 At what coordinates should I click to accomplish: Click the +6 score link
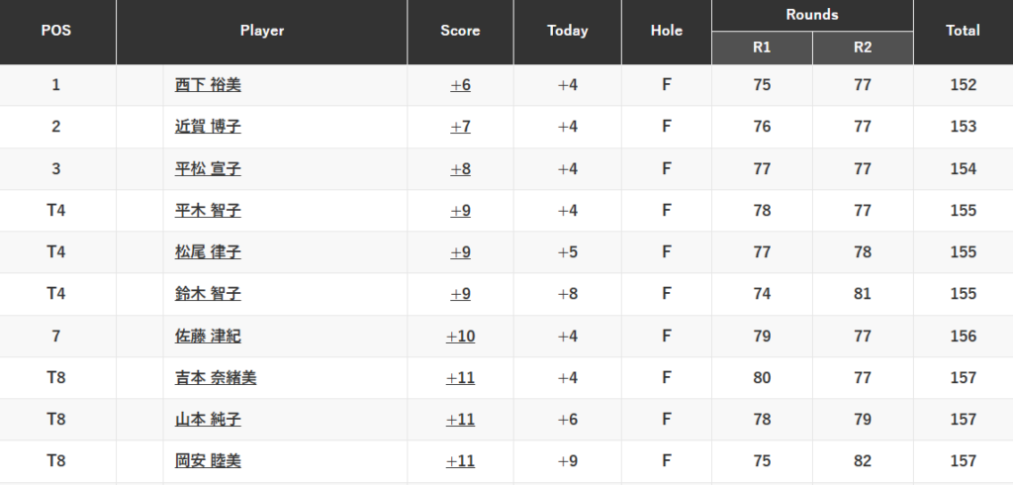(460, 85)
